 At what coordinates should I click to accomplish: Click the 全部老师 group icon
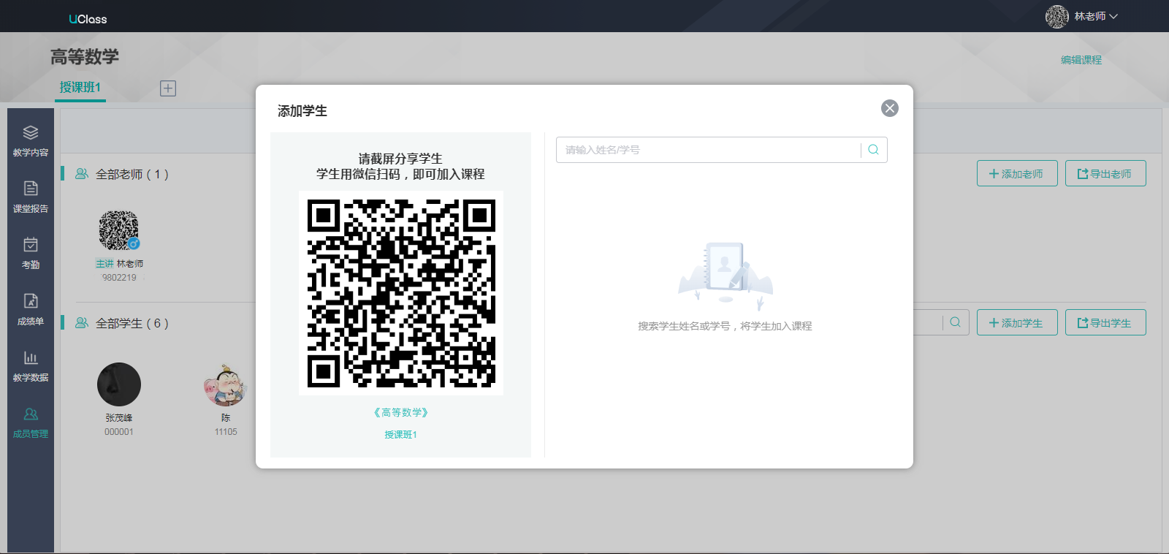[82, 174]
